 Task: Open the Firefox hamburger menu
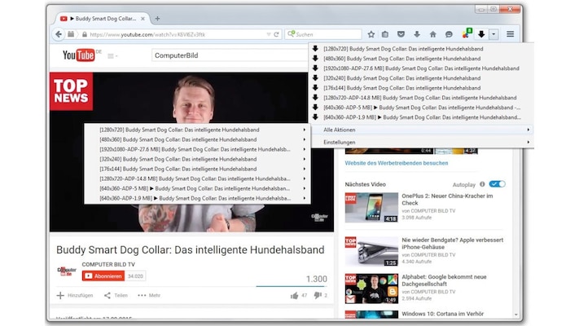[510, 34]
